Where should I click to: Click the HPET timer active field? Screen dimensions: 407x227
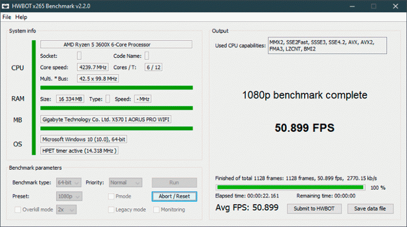pyautogui.click(x=79, y=150)
